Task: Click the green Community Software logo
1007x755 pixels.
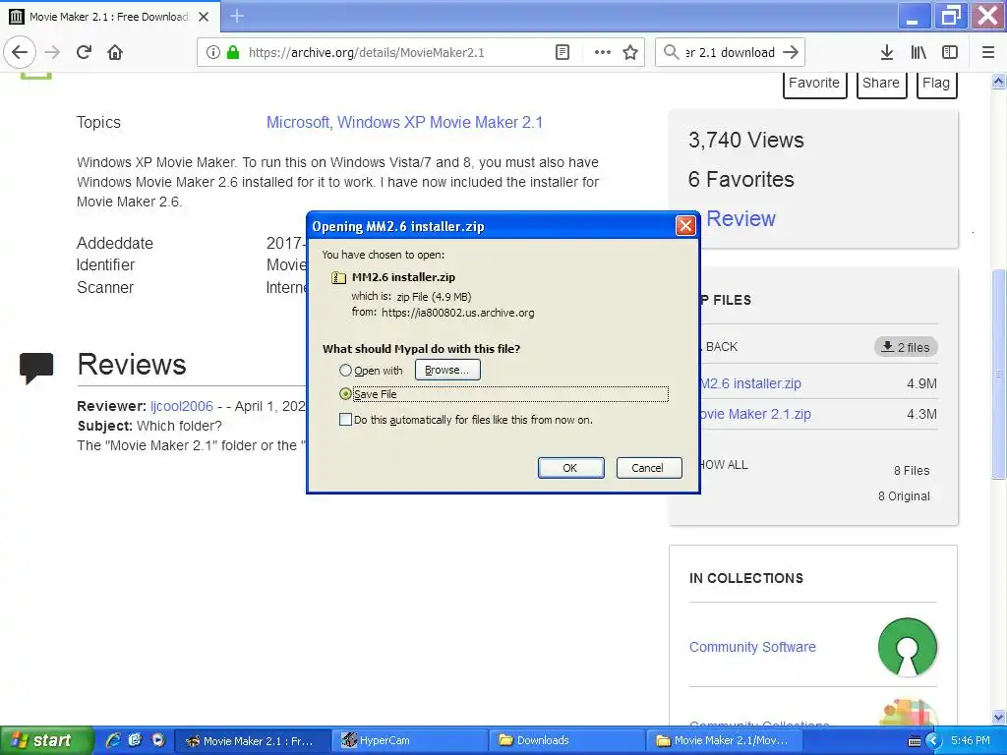Action: pos(907,647)
